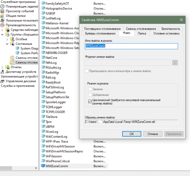Check the Добавление log mode checkbox
190x176 pixels.
[x=90, y=95]
